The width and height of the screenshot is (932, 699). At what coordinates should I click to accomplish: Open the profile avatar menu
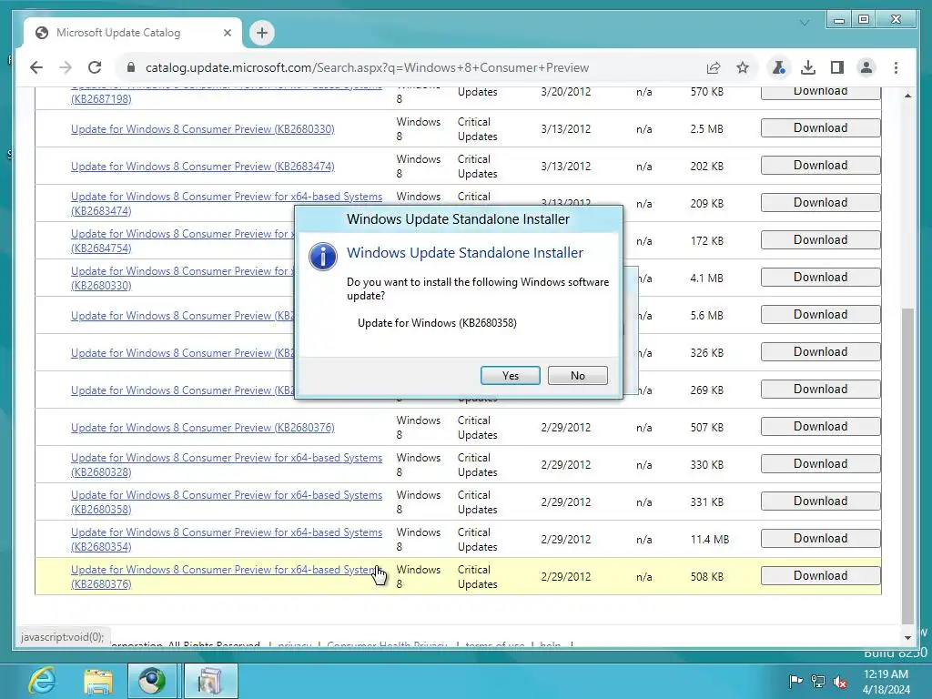[866, 67]
